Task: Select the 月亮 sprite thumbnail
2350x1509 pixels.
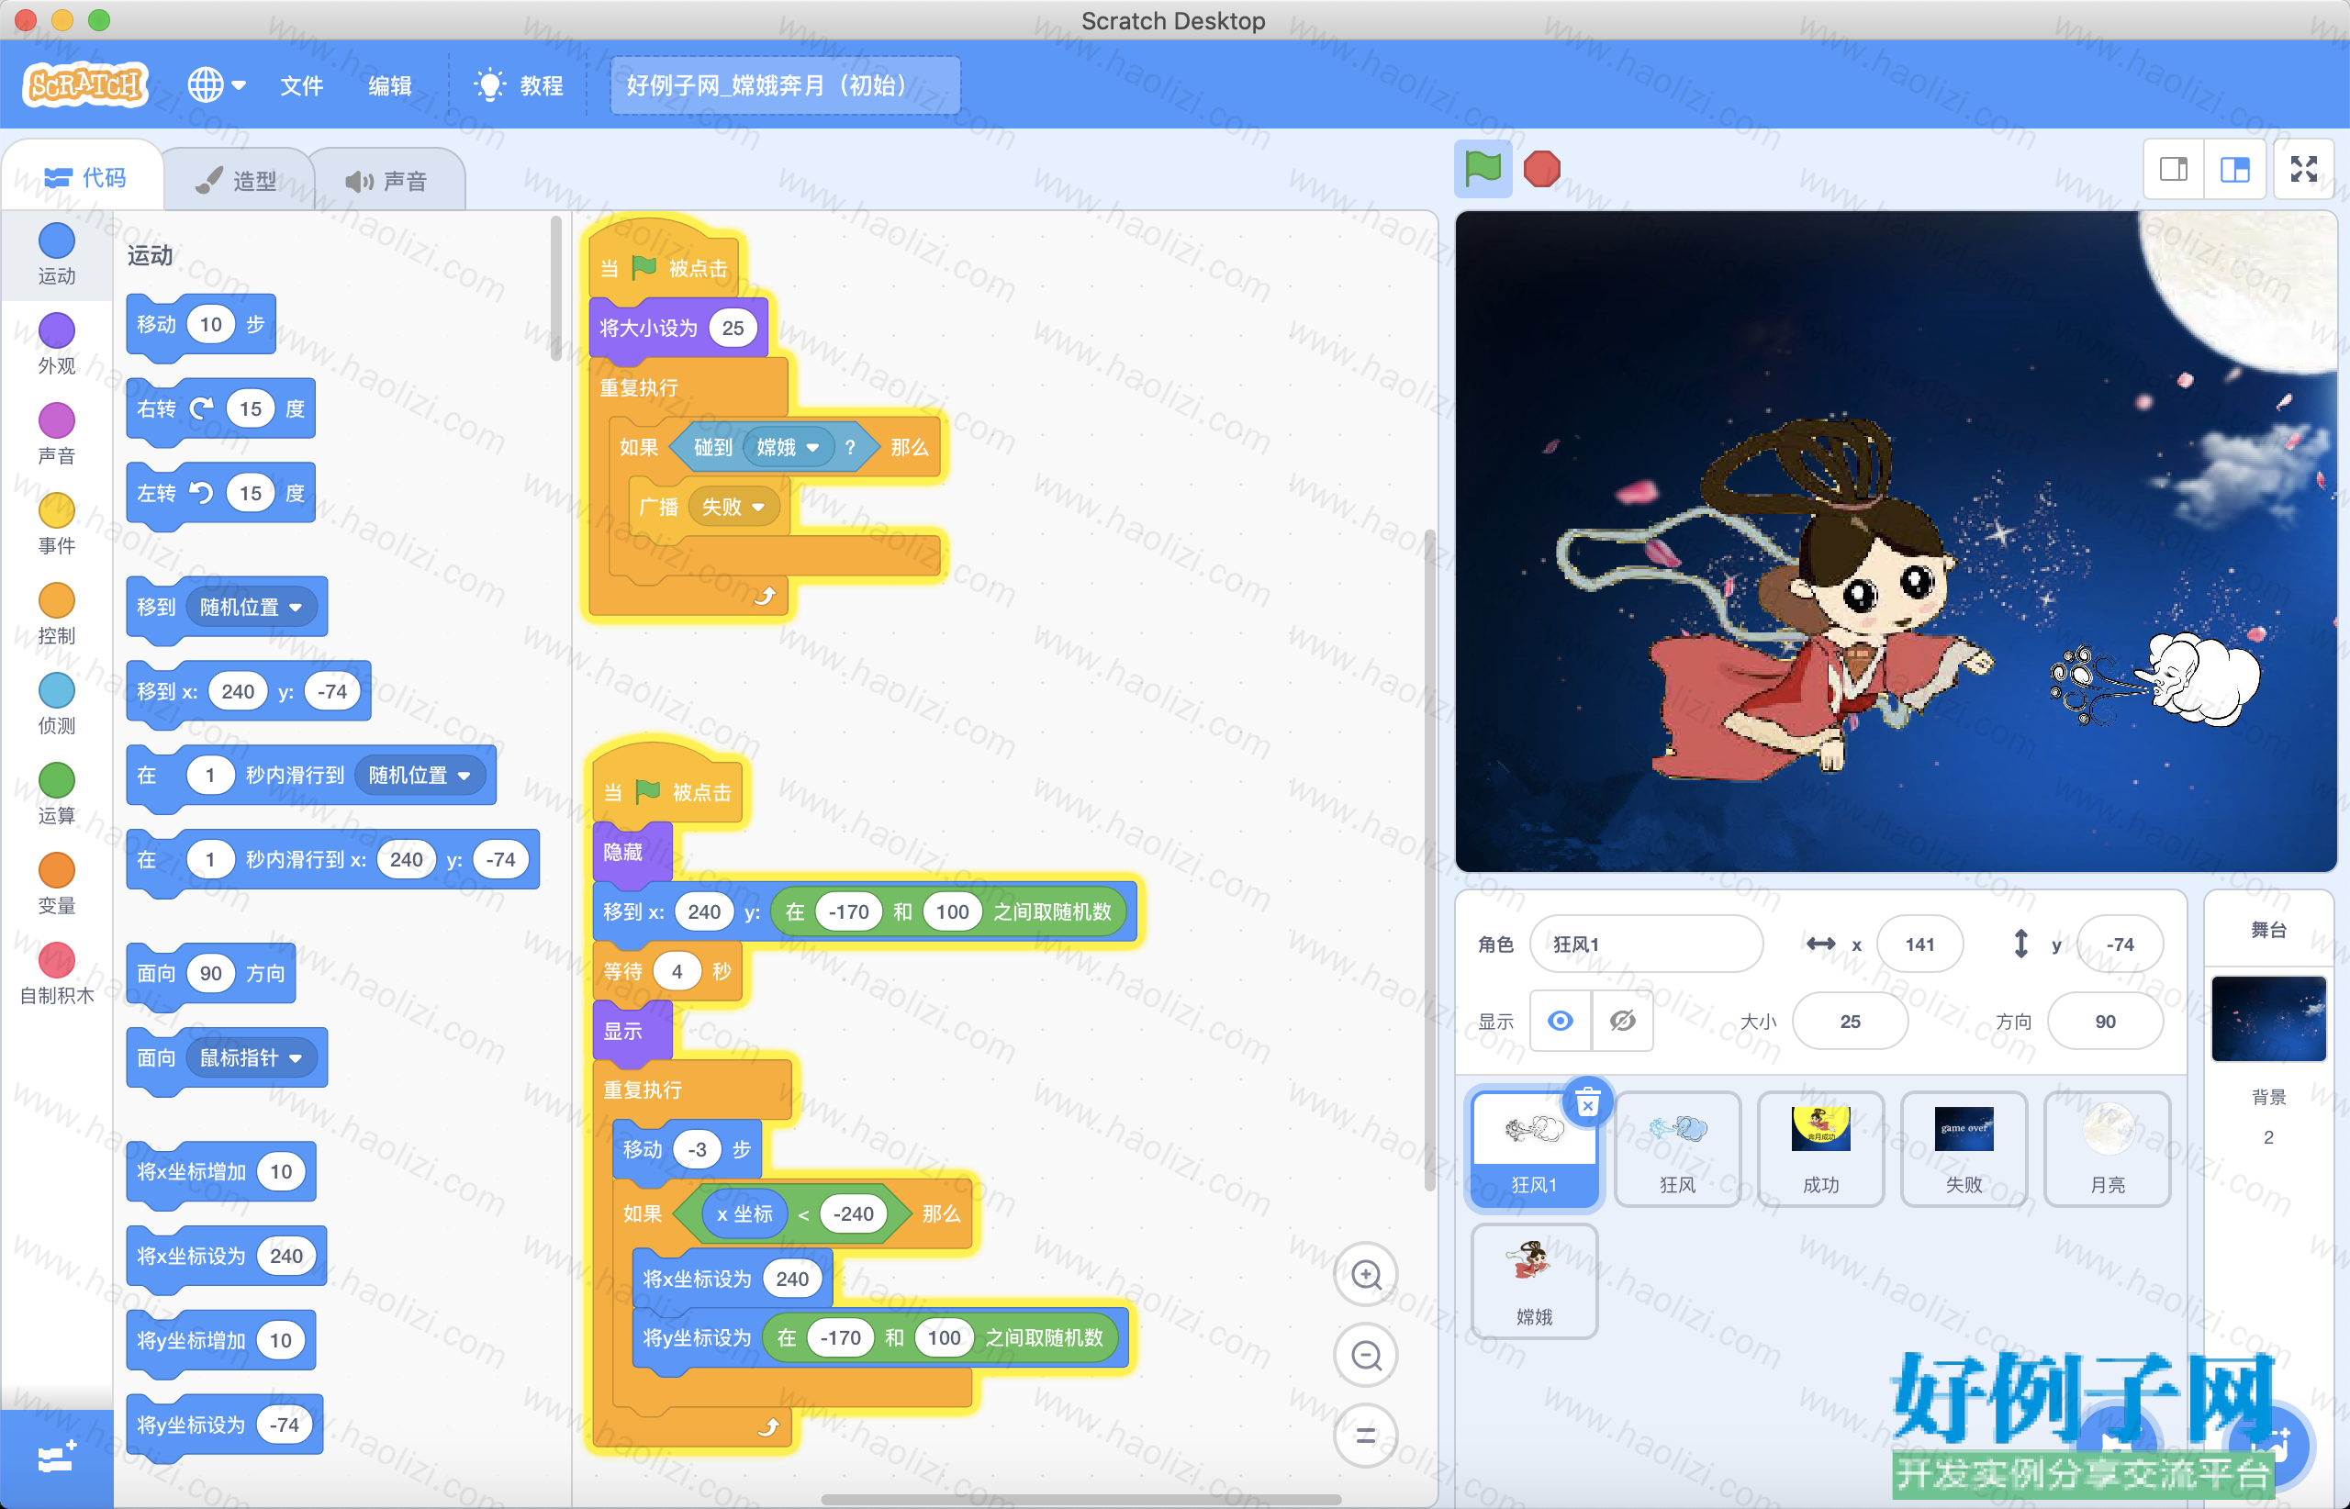Action: pos(2107,1148)
